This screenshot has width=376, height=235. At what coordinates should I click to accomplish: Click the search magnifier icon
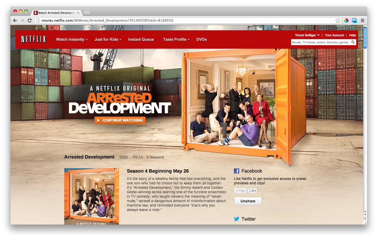pyautogui.click(x=353, y=42)
